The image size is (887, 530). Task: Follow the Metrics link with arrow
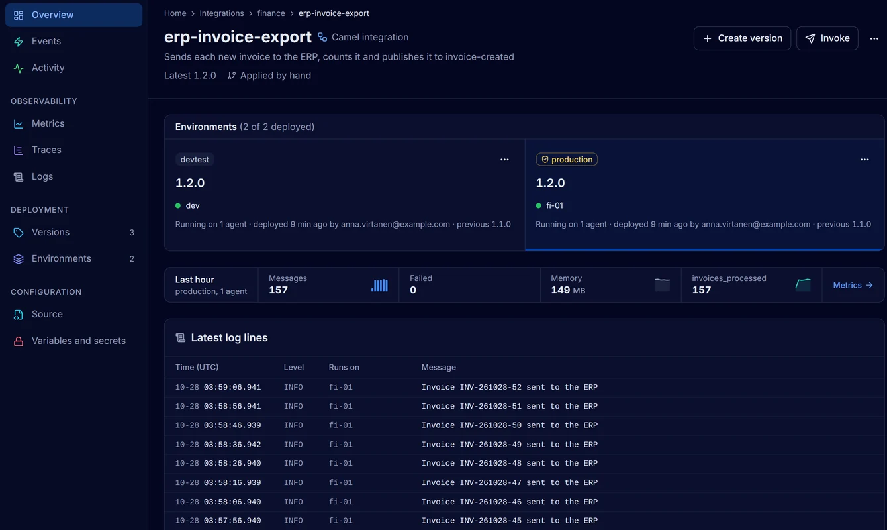coord(853,285)
